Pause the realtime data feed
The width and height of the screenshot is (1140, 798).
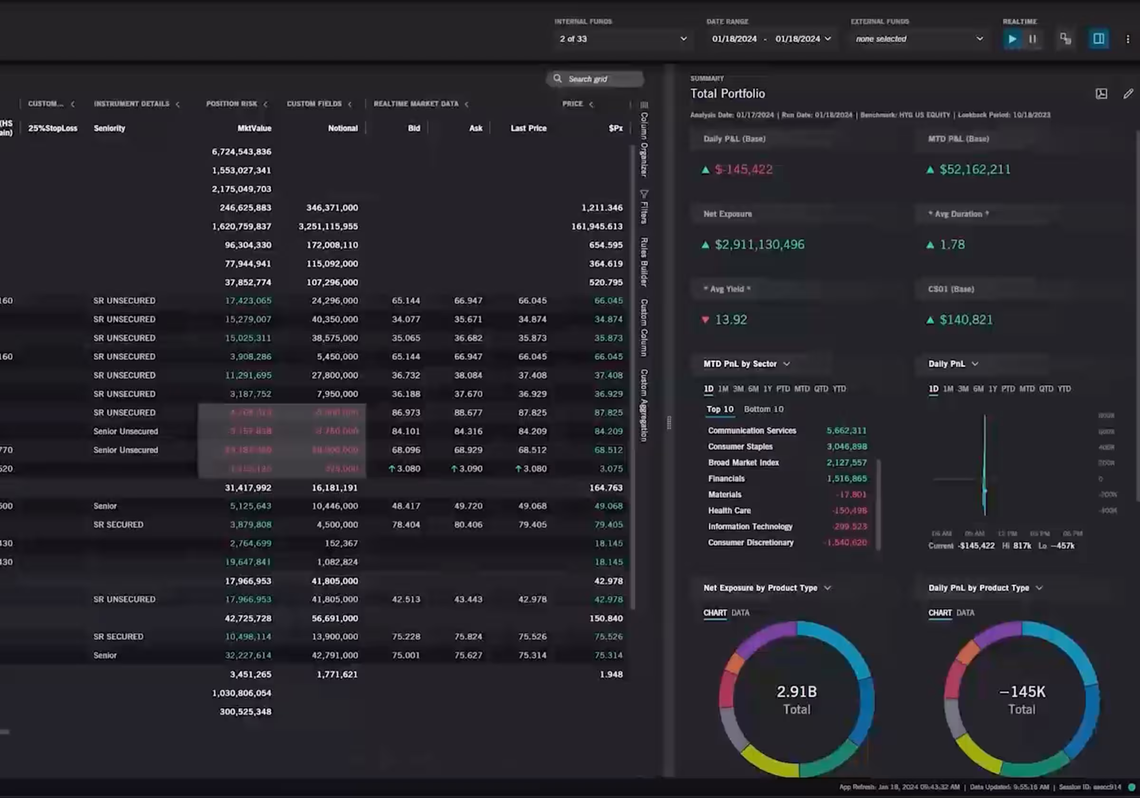point(1033,39)
